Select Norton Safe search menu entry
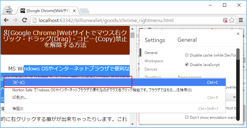247x128 pixels. click(x=115, y=90)
